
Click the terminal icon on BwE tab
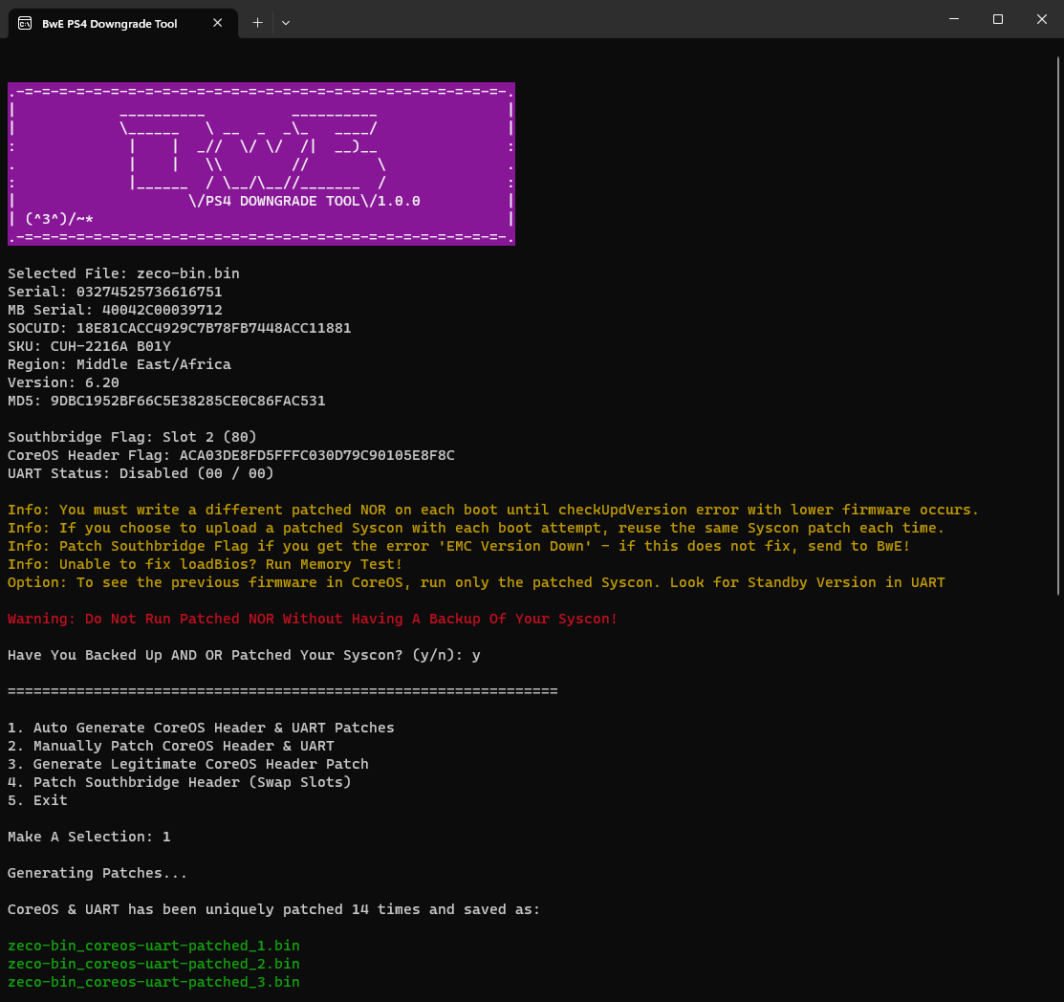[x=25, y=23]
